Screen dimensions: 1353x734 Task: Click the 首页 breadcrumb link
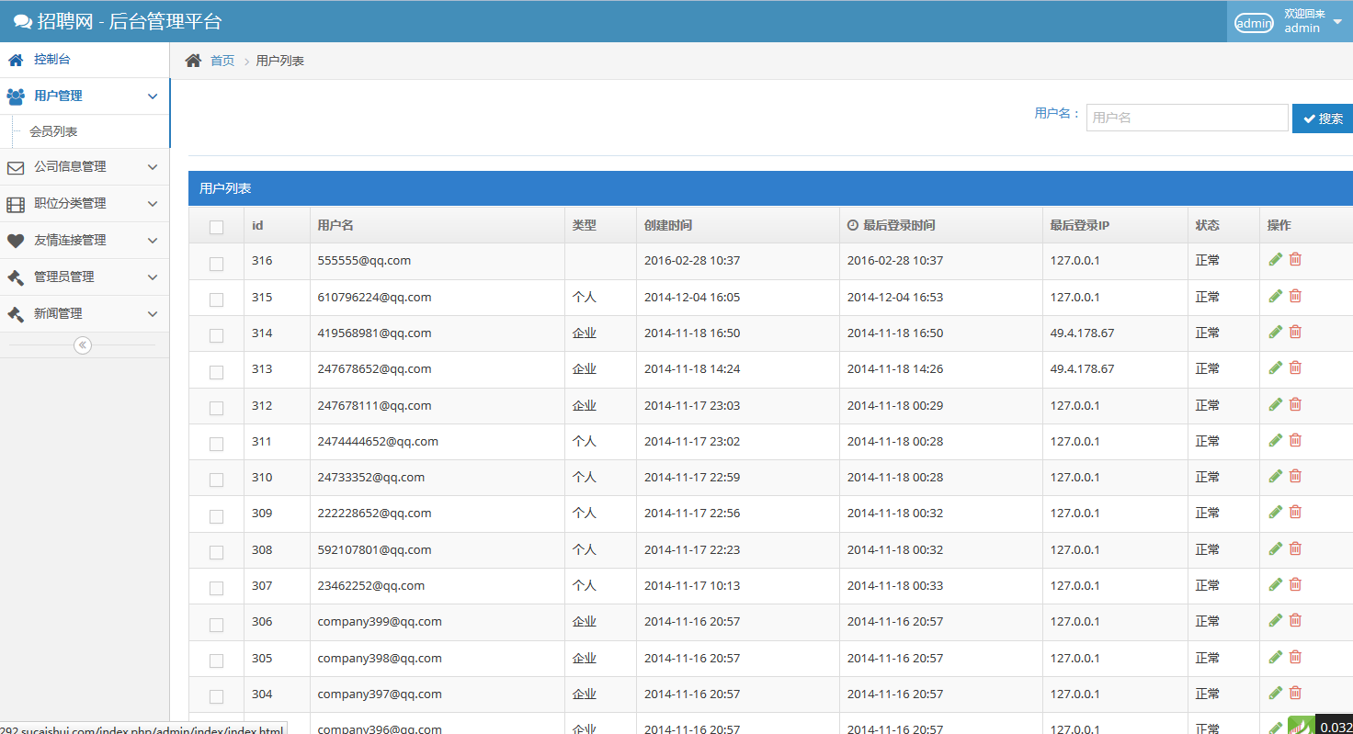(x=222, y=62)
